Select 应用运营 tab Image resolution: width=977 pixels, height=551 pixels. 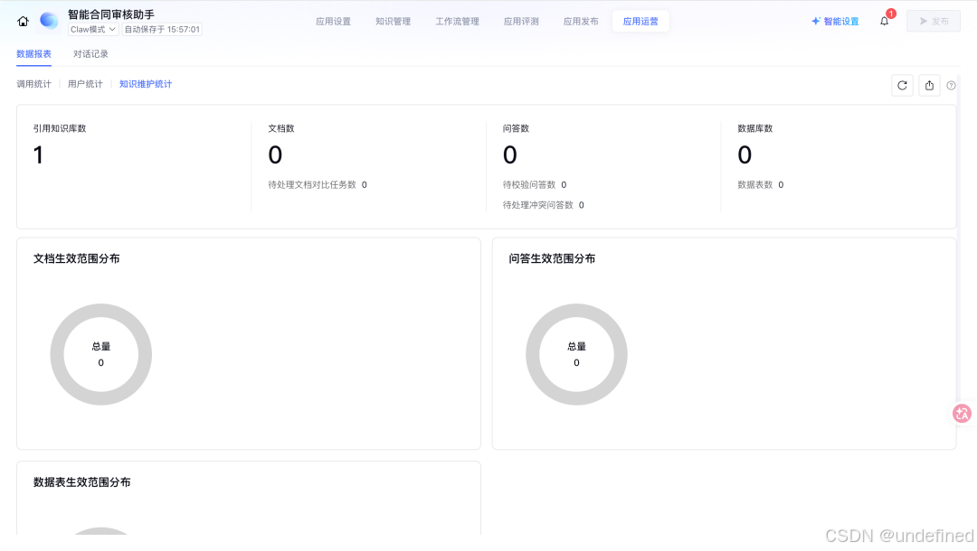(640, 21)
